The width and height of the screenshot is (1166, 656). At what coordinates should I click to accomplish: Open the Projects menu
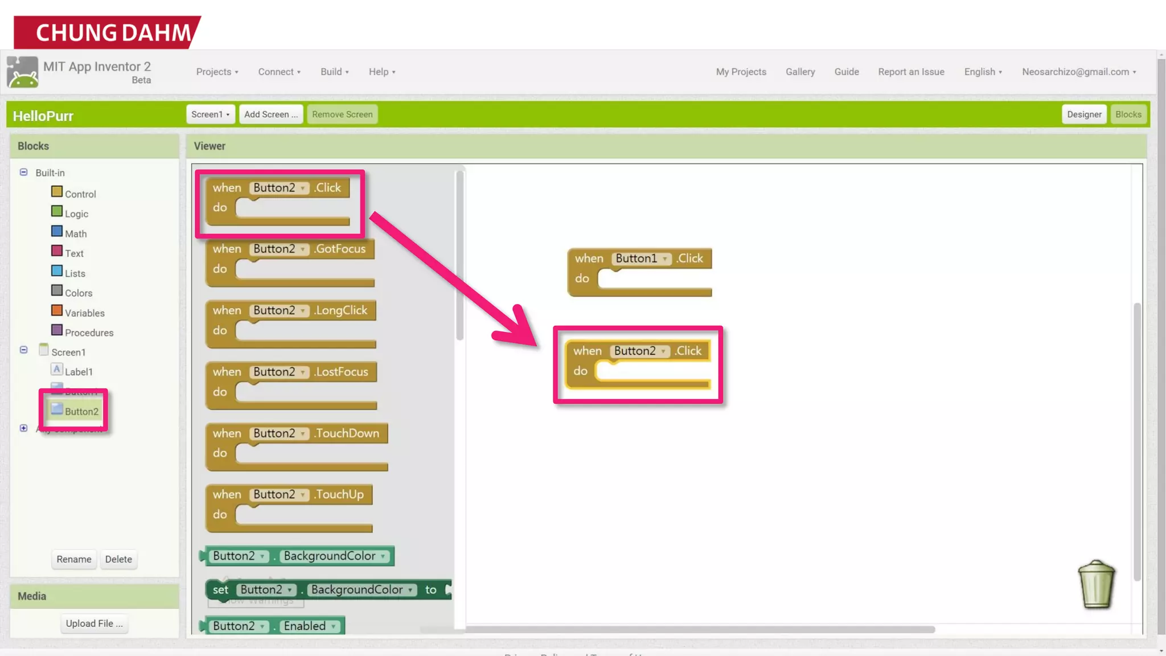pos(217,72)
